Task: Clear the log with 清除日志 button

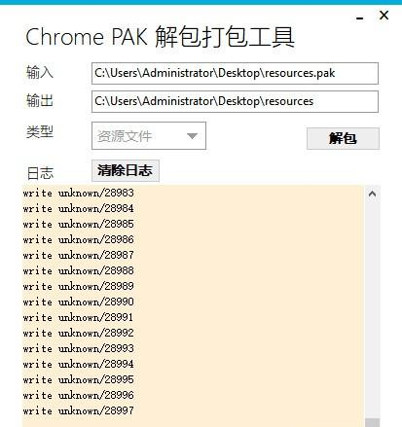Action: click(126, 170)
